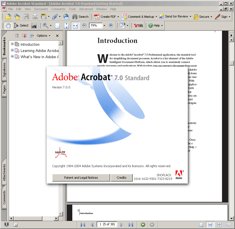Image resolution: width=235 pixels, height=229 pixels.
Task: Switch to Continuous page layout
Action: pos(210,224)
